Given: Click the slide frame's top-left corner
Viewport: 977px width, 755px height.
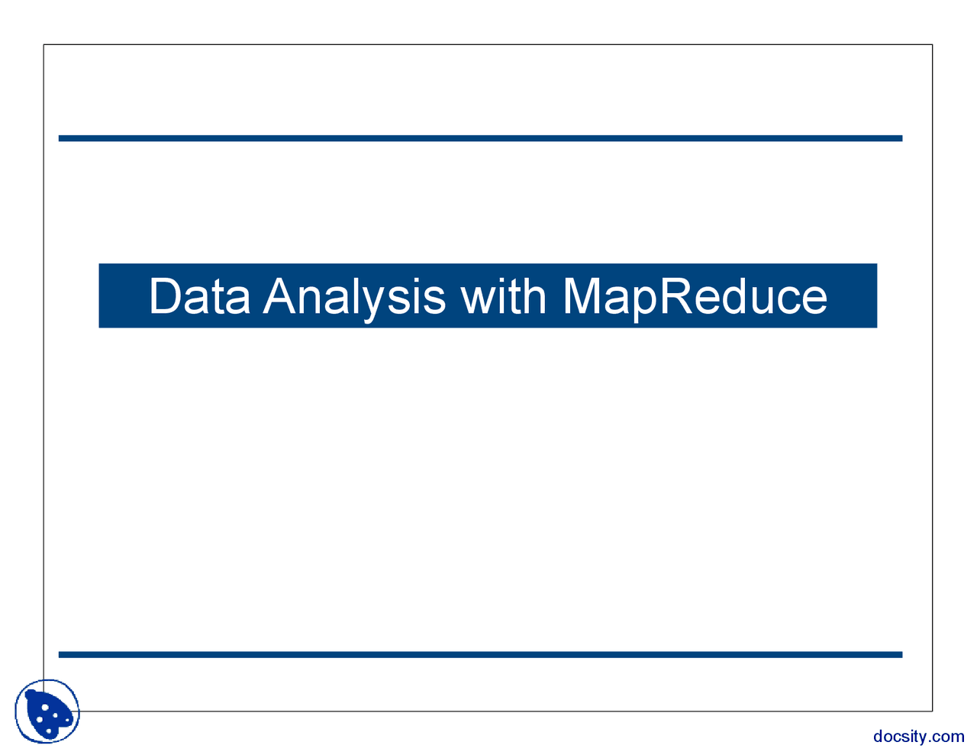Looking at the screenshot, I should point(44,45).
